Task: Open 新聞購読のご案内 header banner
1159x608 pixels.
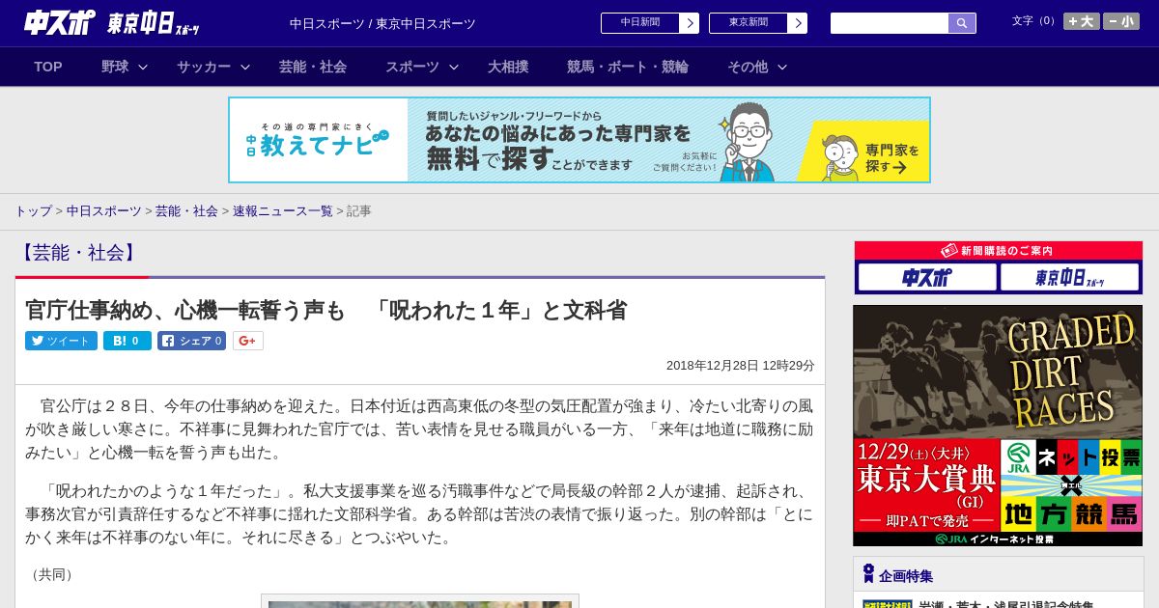Action: (x=998, y=250)
